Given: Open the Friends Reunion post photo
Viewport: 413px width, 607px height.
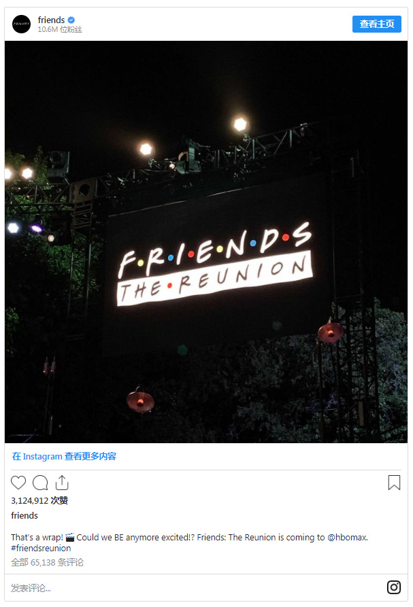Looking at the screenshot, I should click(x=206, y=242).
